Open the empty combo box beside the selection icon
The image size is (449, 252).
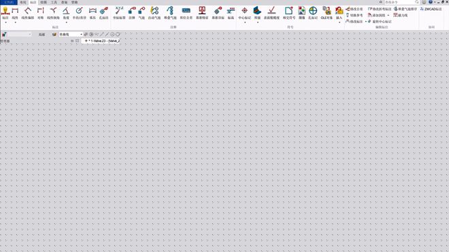(x=20, y=35)
